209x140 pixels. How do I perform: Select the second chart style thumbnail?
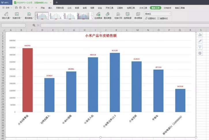(x=56, y=16)
